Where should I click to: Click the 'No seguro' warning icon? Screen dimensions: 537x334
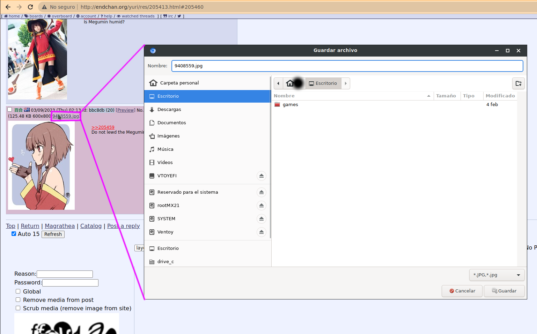[x=44, y=7]
